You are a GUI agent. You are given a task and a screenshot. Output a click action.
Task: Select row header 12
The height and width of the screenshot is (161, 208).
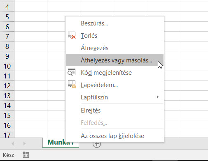click(7, 86)
